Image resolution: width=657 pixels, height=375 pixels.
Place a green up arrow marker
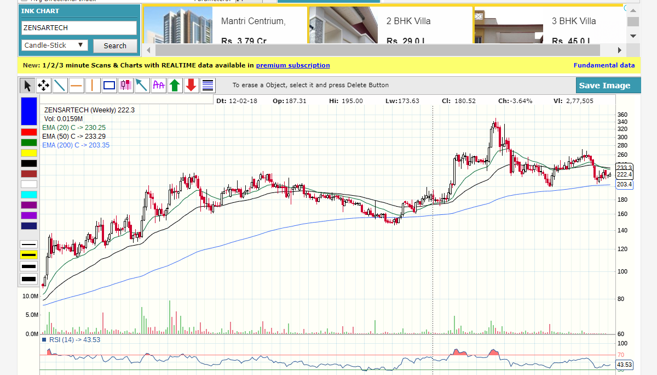click(x=175, y=86)
